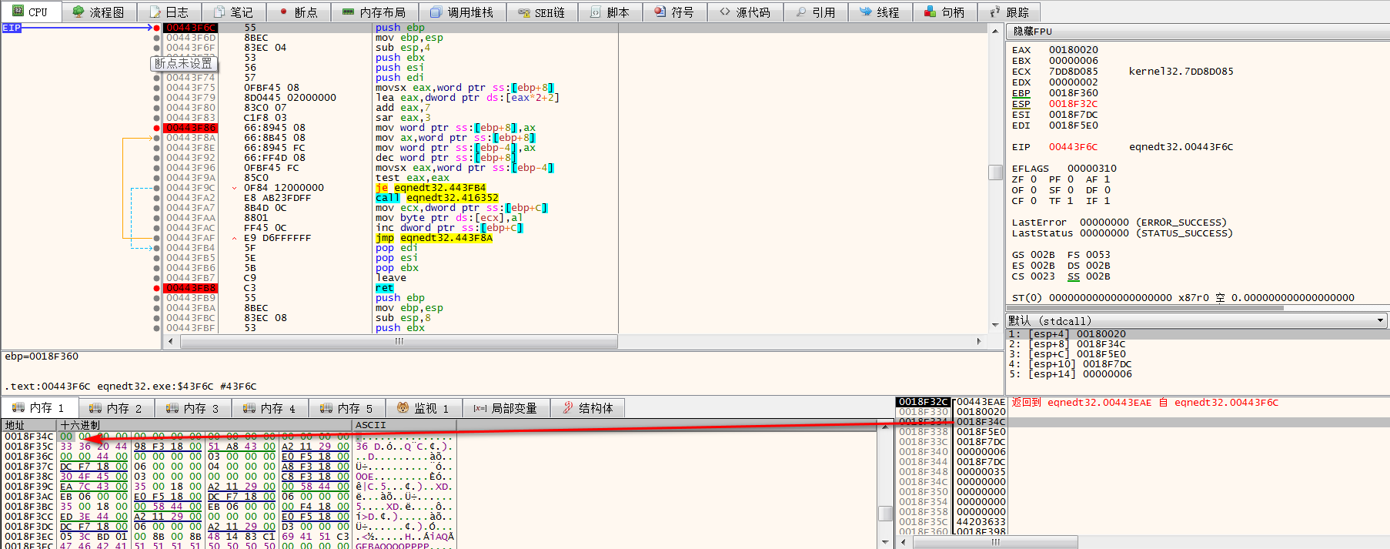Open the 符号 symbols tab icon
1390x549 pixels.
660,12
